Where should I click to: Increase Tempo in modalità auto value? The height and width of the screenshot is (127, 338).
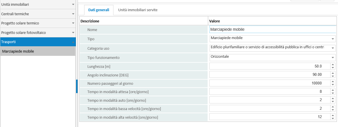[x=333, y=98]
